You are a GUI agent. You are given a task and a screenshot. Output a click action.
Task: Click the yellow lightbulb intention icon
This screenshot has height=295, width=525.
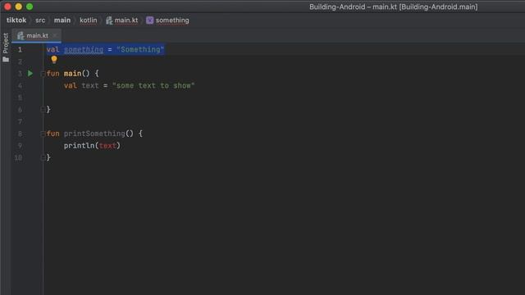tap(54, 60)
